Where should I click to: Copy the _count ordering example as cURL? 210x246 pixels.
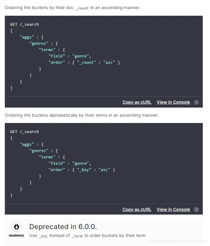[x=137, y=102]
